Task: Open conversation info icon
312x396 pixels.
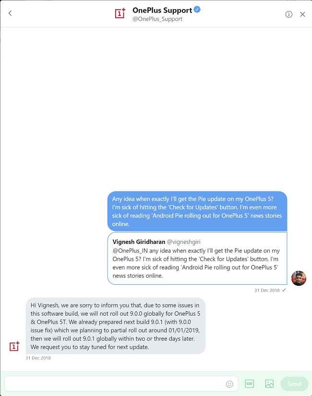Action: [288, 14]
